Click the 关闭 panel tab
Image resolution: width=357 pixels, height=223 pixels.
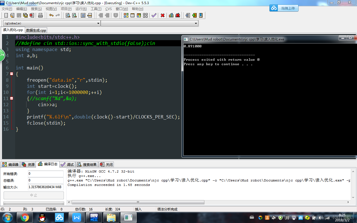(106, 164)
